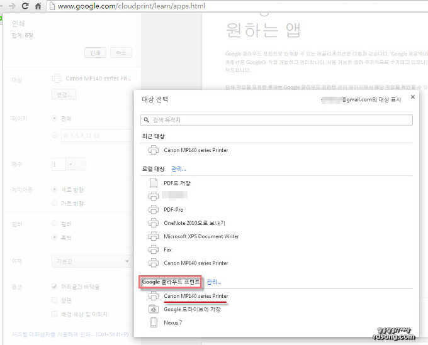The height and width of the screenshot is (345, 428).
Task: Click the browser home icon
Action: [x=38, y=6]
